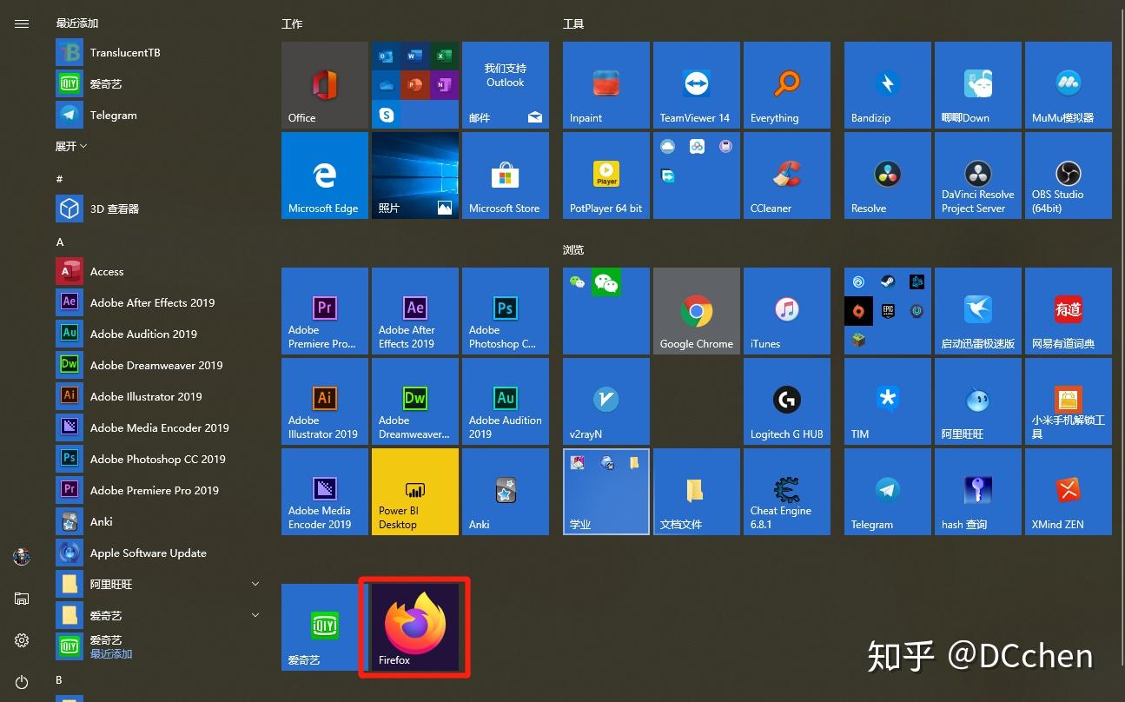This screenshot has width=1125, height=702.
Task: Launch 阿里旺旺 tile
Action: (978, 401)
